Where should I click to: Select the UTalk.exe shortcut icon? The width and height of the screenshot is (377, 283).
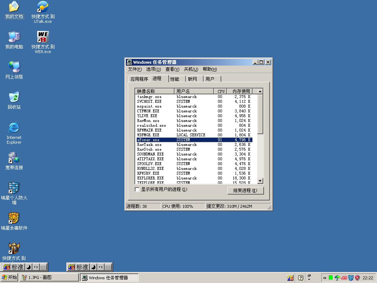pyautogui.click(x=43, y=12)
